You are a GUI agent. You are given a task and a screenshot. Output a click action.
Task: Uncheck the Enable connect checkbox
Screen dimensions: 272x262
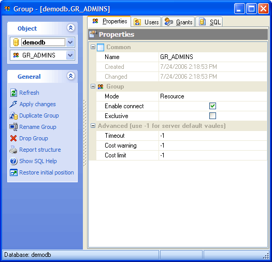(212, 106)
